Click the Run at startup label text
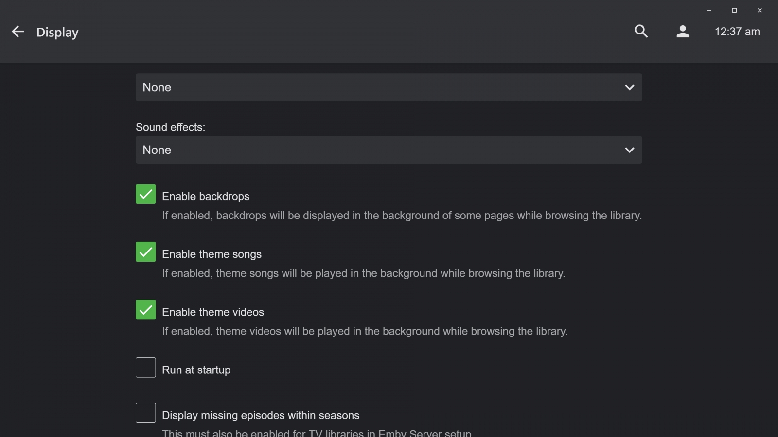This screenshot has height=437, width=778. (196, 370)
